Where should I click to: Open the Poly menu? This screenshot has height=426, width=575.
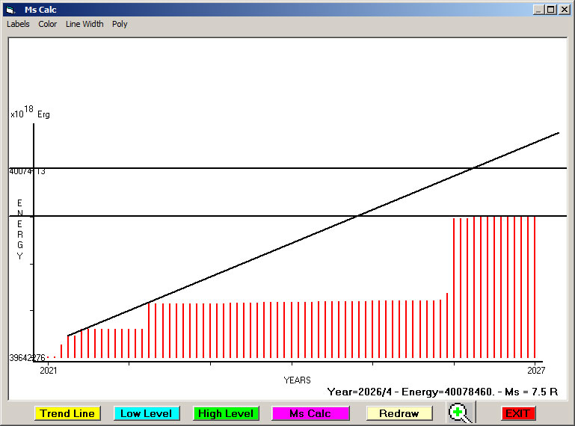(120, 24)
